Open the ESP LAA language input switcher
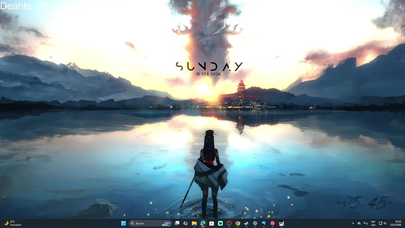 click(373, 223)
